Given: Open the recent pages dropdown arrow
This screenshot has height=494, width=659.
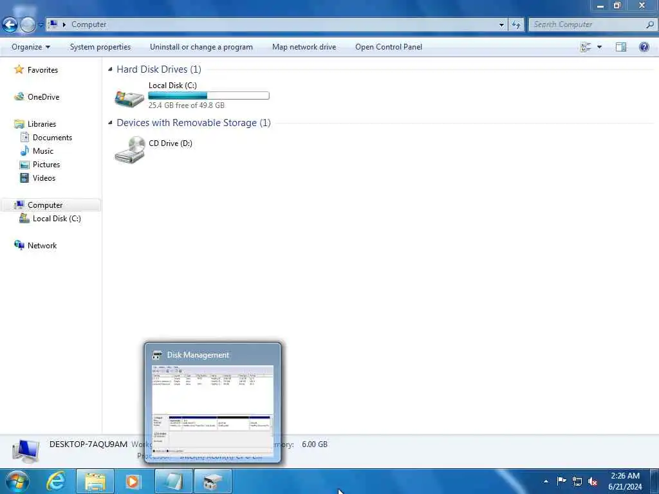Looking at the screenshot, I should coord(41,25).
